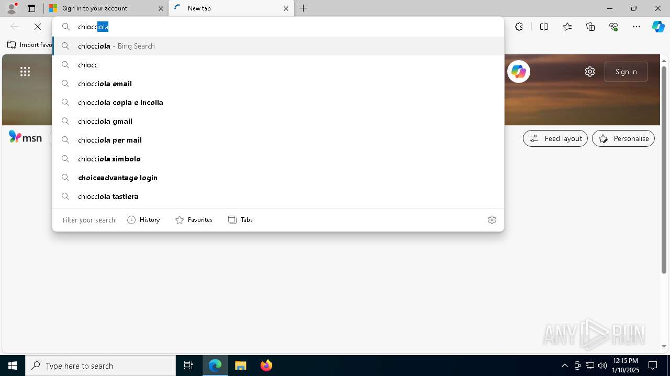Close the Sign in to your account tab
This screenshot has width=670, height=376.
[161, 8]
